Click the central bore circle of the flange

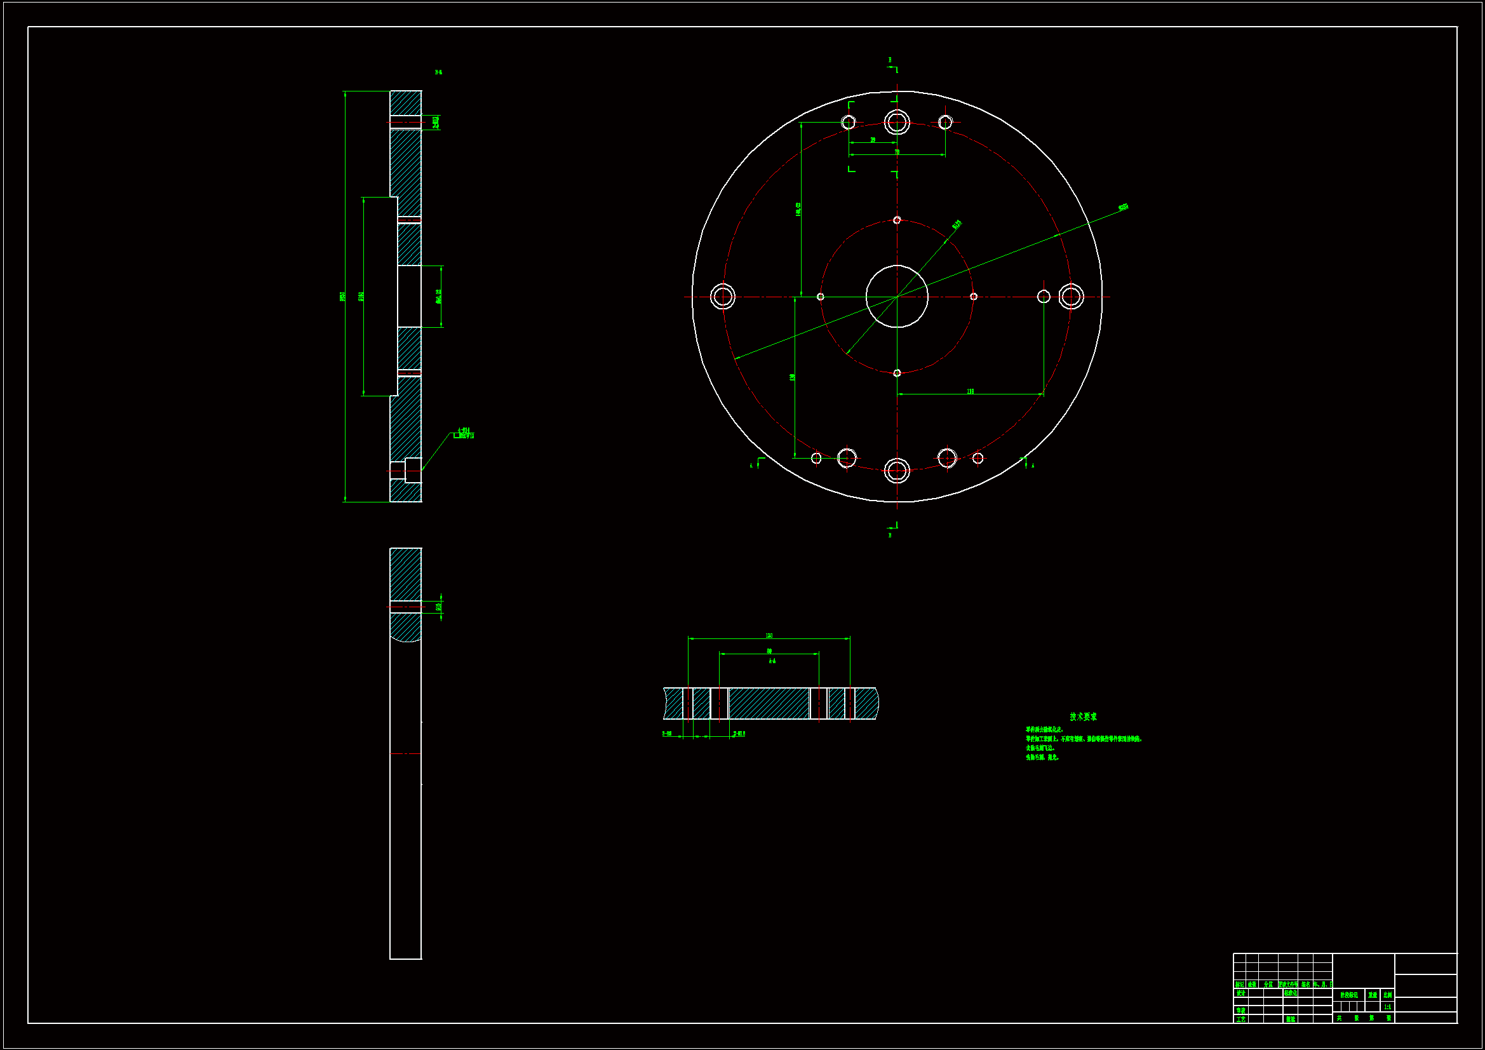click(896, 296)
